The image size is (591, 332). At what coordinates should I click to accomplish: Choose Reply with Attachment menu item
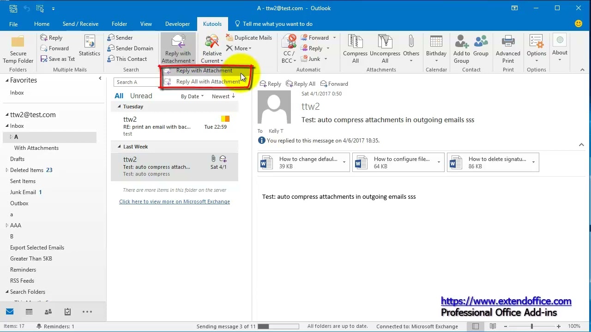tap(204, 71)
